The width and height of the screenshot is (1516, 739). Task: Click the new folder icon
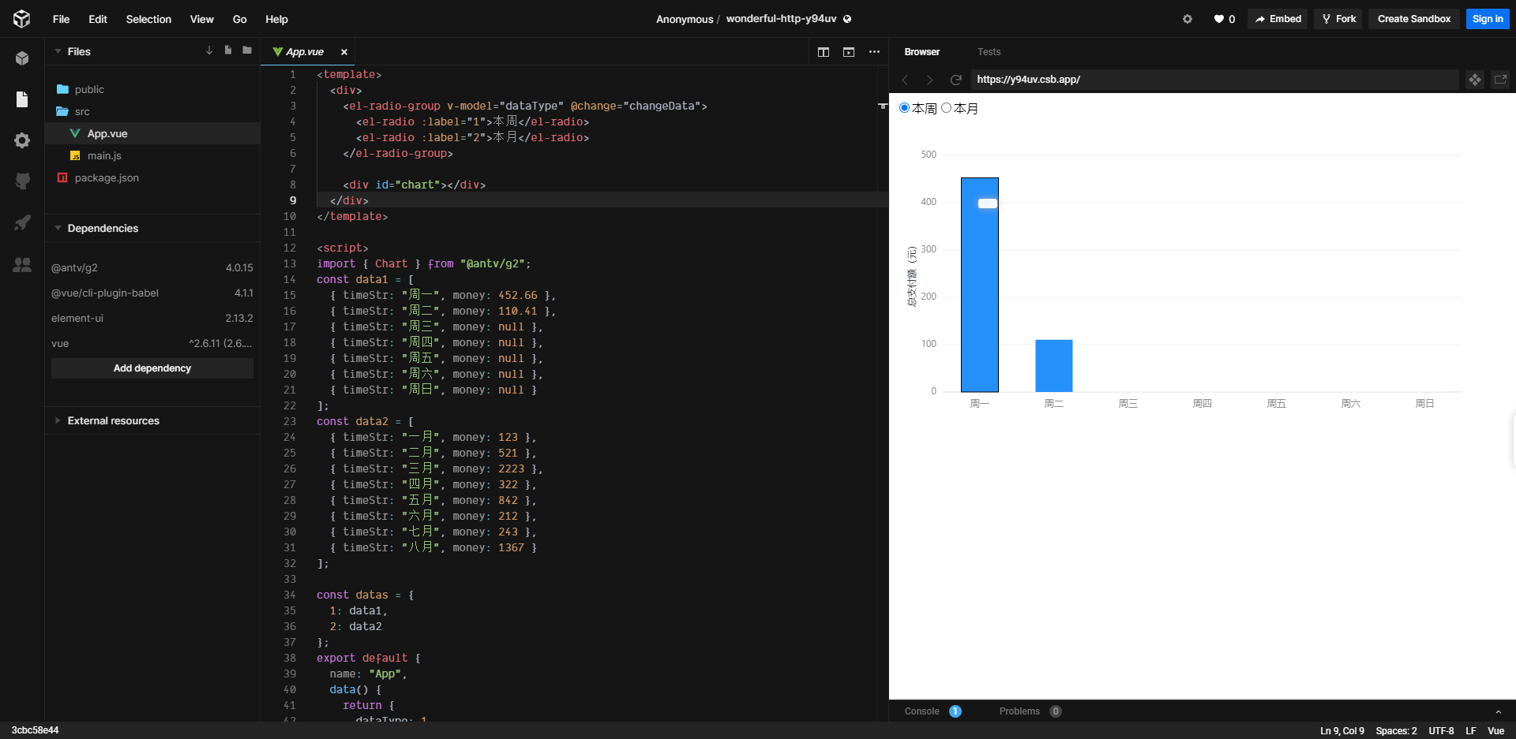point(247,50)
